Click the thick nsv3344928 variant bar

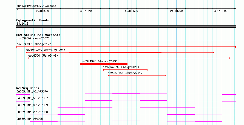(104, 64)
